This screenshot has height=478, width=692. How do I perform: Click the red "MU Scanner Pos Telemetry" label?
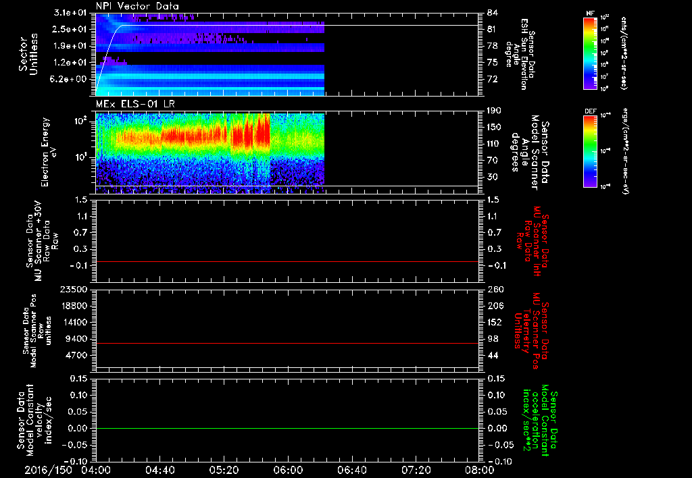pos(531,331)
